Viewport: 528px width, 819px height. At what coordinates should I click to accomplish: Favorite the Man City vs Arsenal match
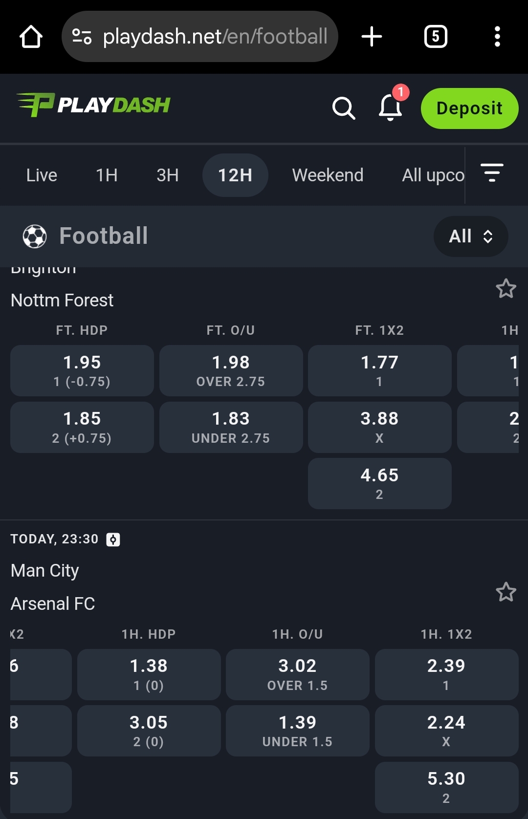coord(506,592)
